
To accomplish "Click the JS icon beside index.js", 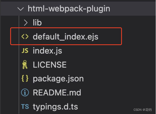I will [25, 51].
